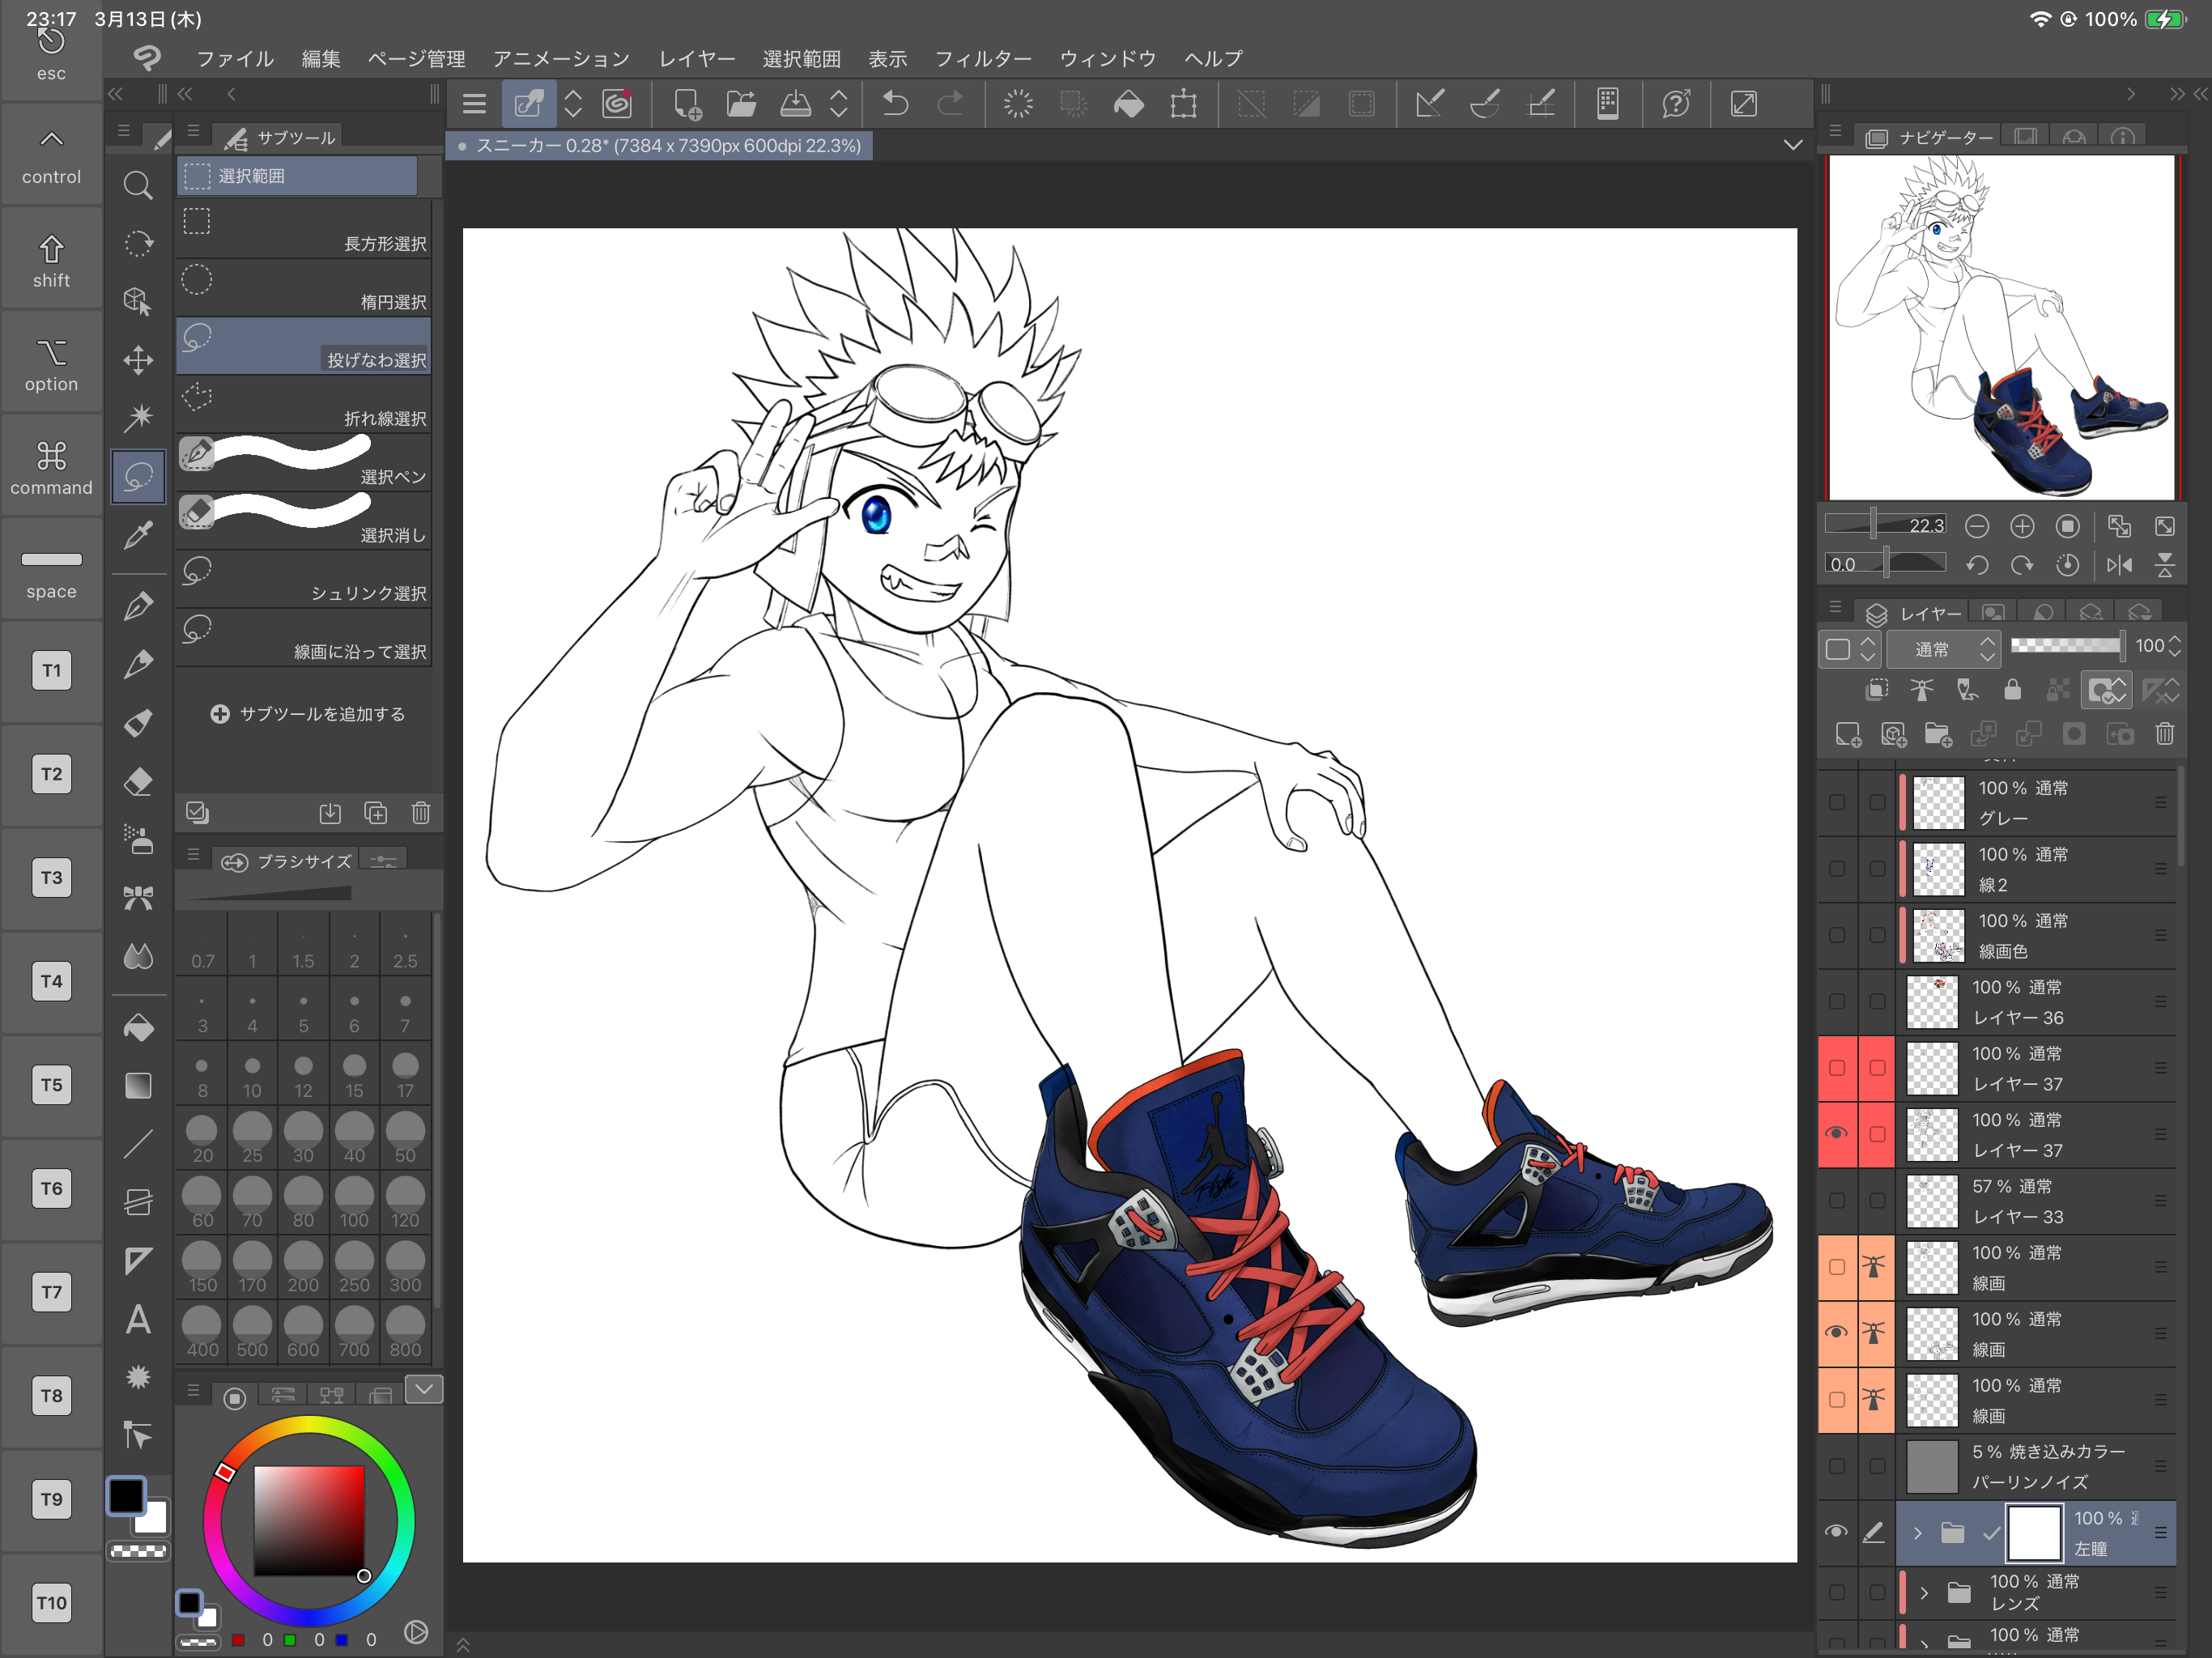The width and height of the screenshot is (2212, 1658).
Task: Expand the レンズ layer folder
Action: coord(1924,1592)
